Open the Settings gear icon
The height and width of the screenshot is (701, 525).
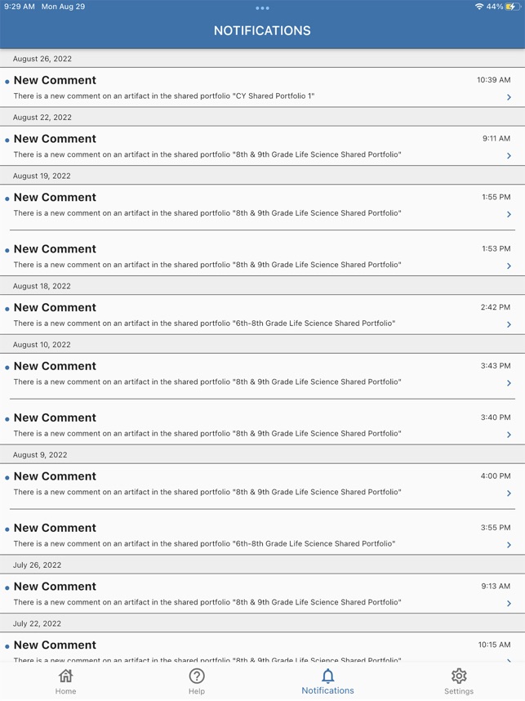point(459,676)
